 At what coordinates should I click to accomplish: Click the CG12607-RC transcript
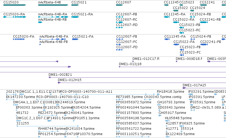120,22
